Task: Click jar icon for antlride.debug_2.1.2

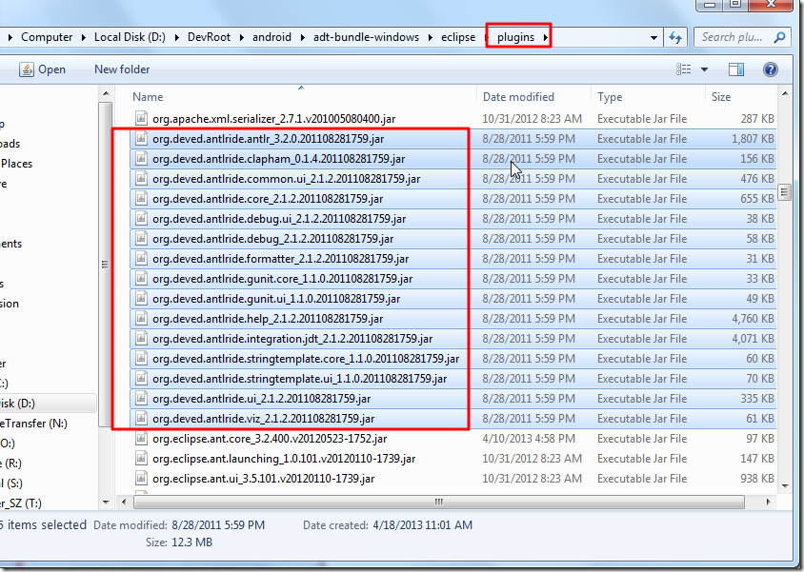Action: coord(141,238)
